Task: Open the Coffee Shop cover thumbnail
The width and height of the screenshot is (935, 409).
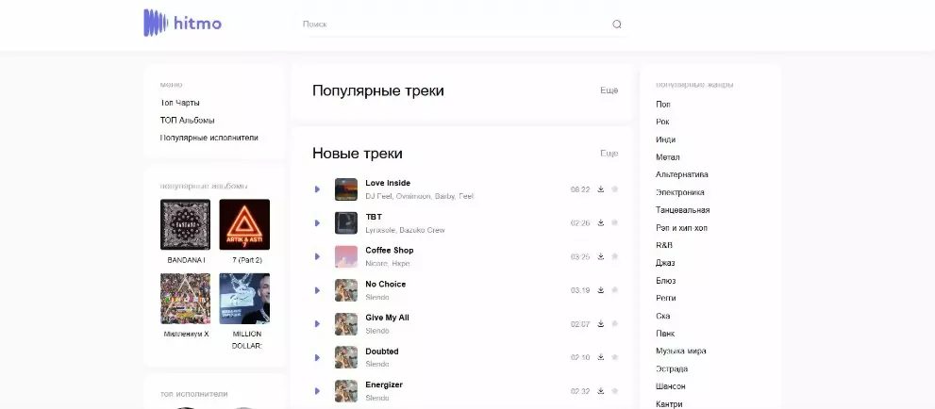Action: click(346, 256)
